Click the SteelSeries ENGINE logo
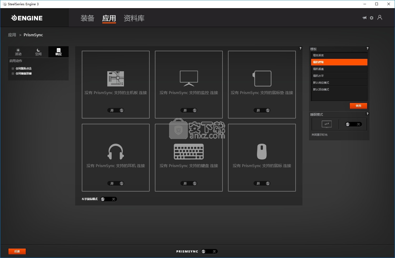 tap(27, 18)
